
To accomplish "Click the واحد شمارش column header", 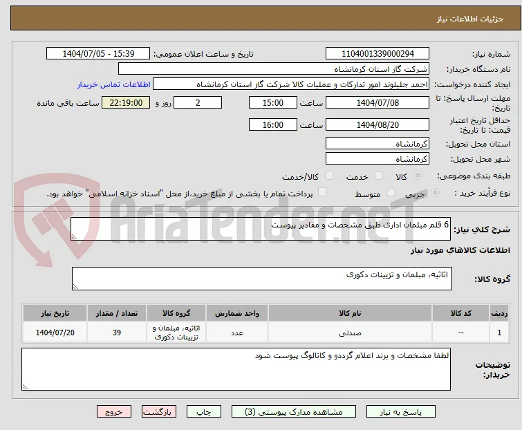I will point(237,313).
